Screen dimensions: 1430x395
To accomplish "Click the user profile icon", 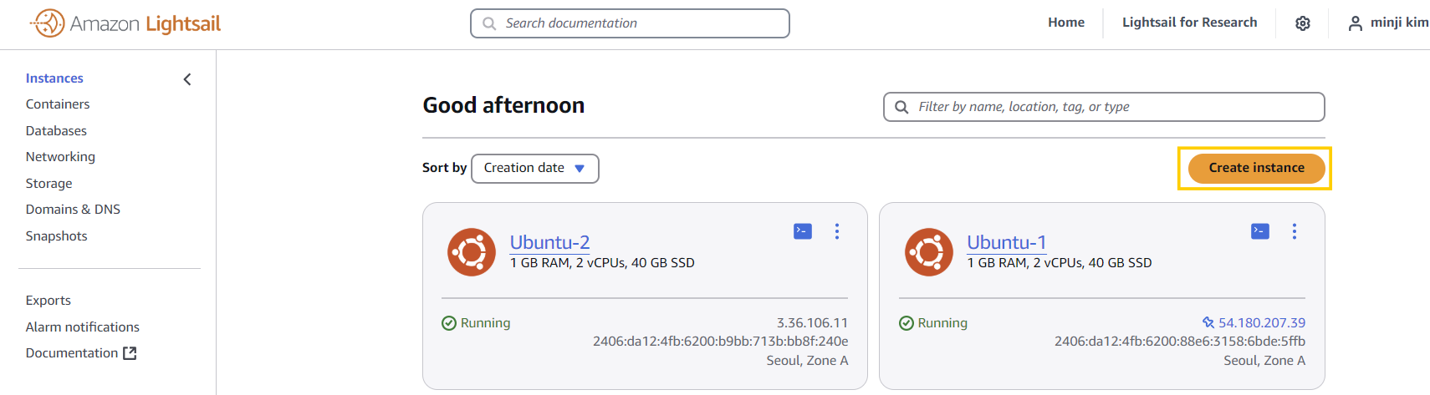I will click(x=1355, y=23).
